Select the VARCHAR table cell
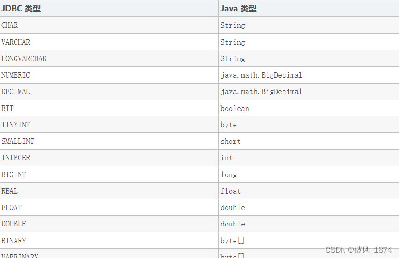The width and height of the screenshot is (399, 258). pos(109,42)
